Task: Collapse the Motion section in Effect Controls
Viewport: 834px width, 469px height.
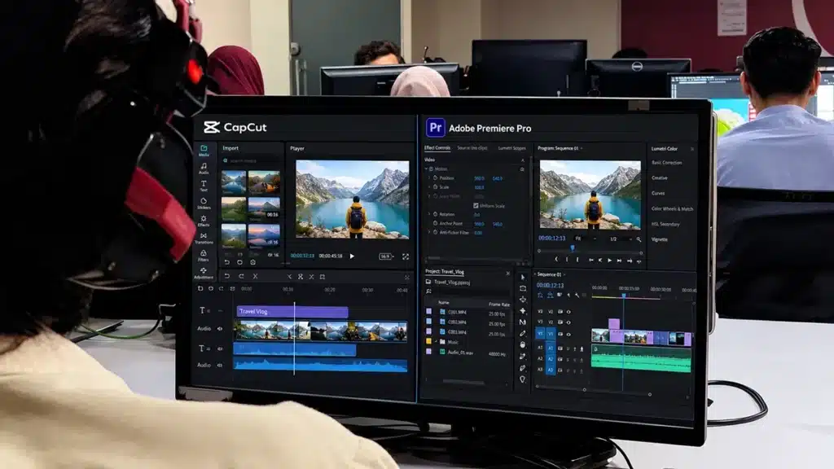Action: coord(427,169)
